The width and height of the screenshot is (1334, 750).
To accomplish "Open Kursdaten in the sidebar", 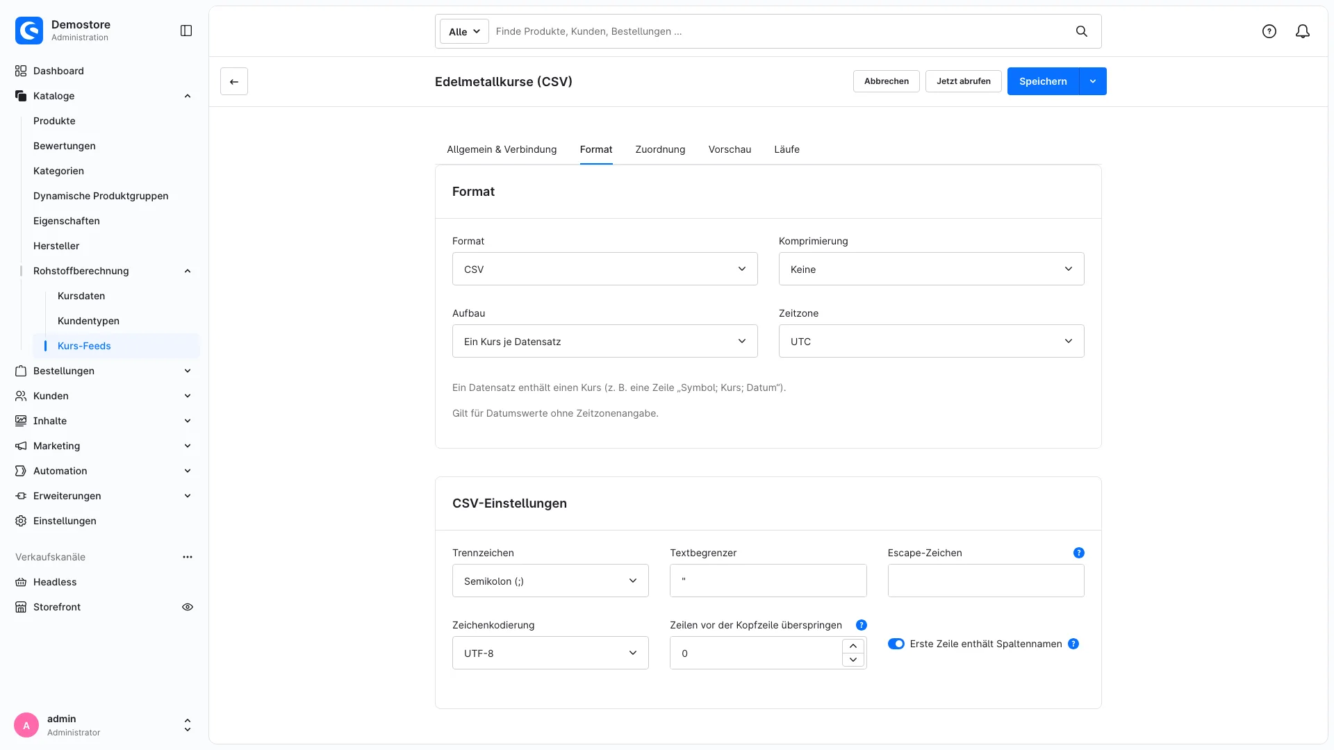I will pos(81,296).
